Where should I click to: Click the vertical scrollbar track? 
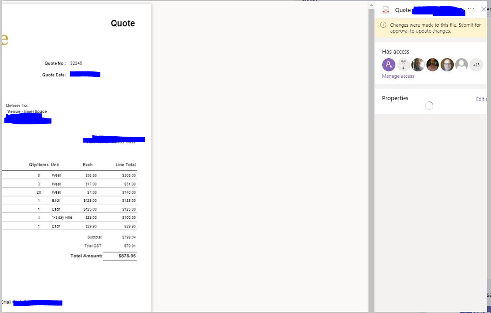click(371, 160)
